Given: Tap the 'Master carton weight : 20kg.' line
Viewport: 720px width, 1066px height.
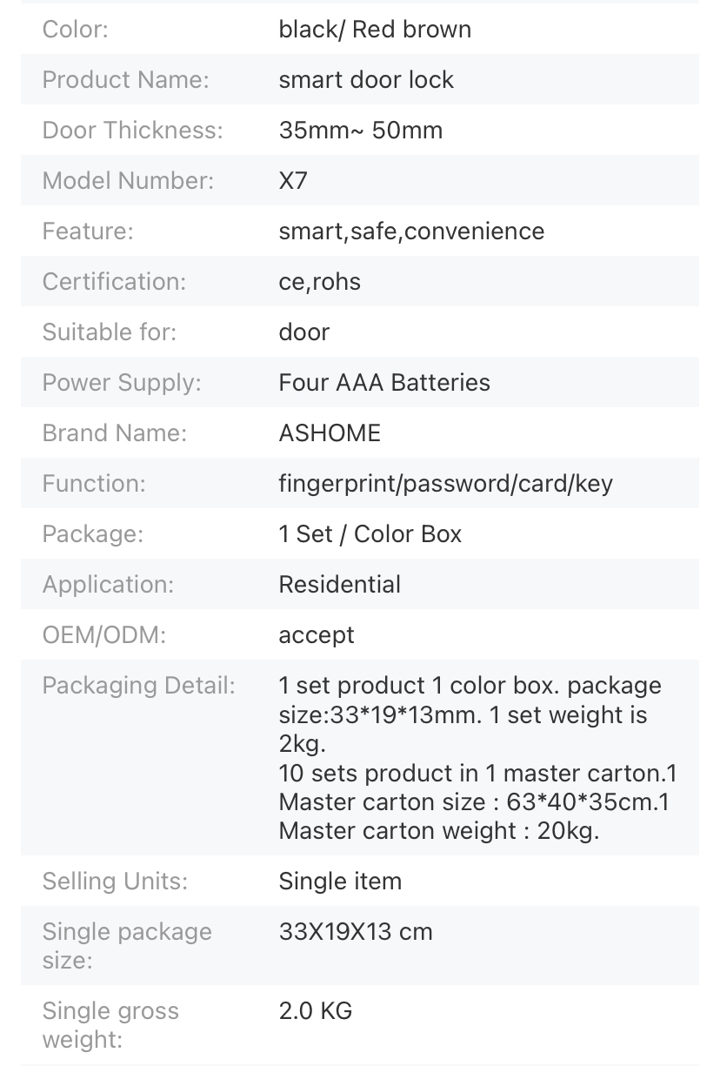Looking at the screenshot, I should click(x=439, y=831).
